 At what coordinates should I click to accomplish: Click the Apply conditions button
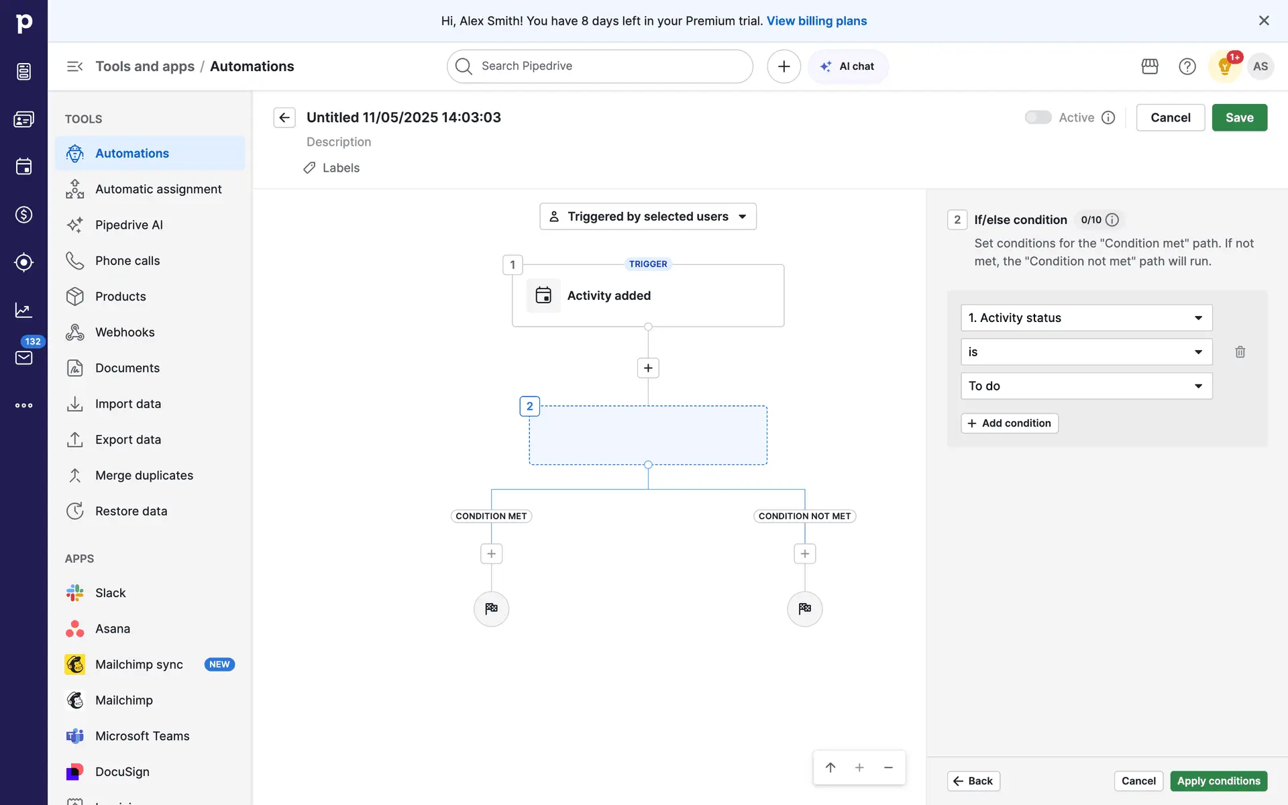click(x=1218, y=781)
